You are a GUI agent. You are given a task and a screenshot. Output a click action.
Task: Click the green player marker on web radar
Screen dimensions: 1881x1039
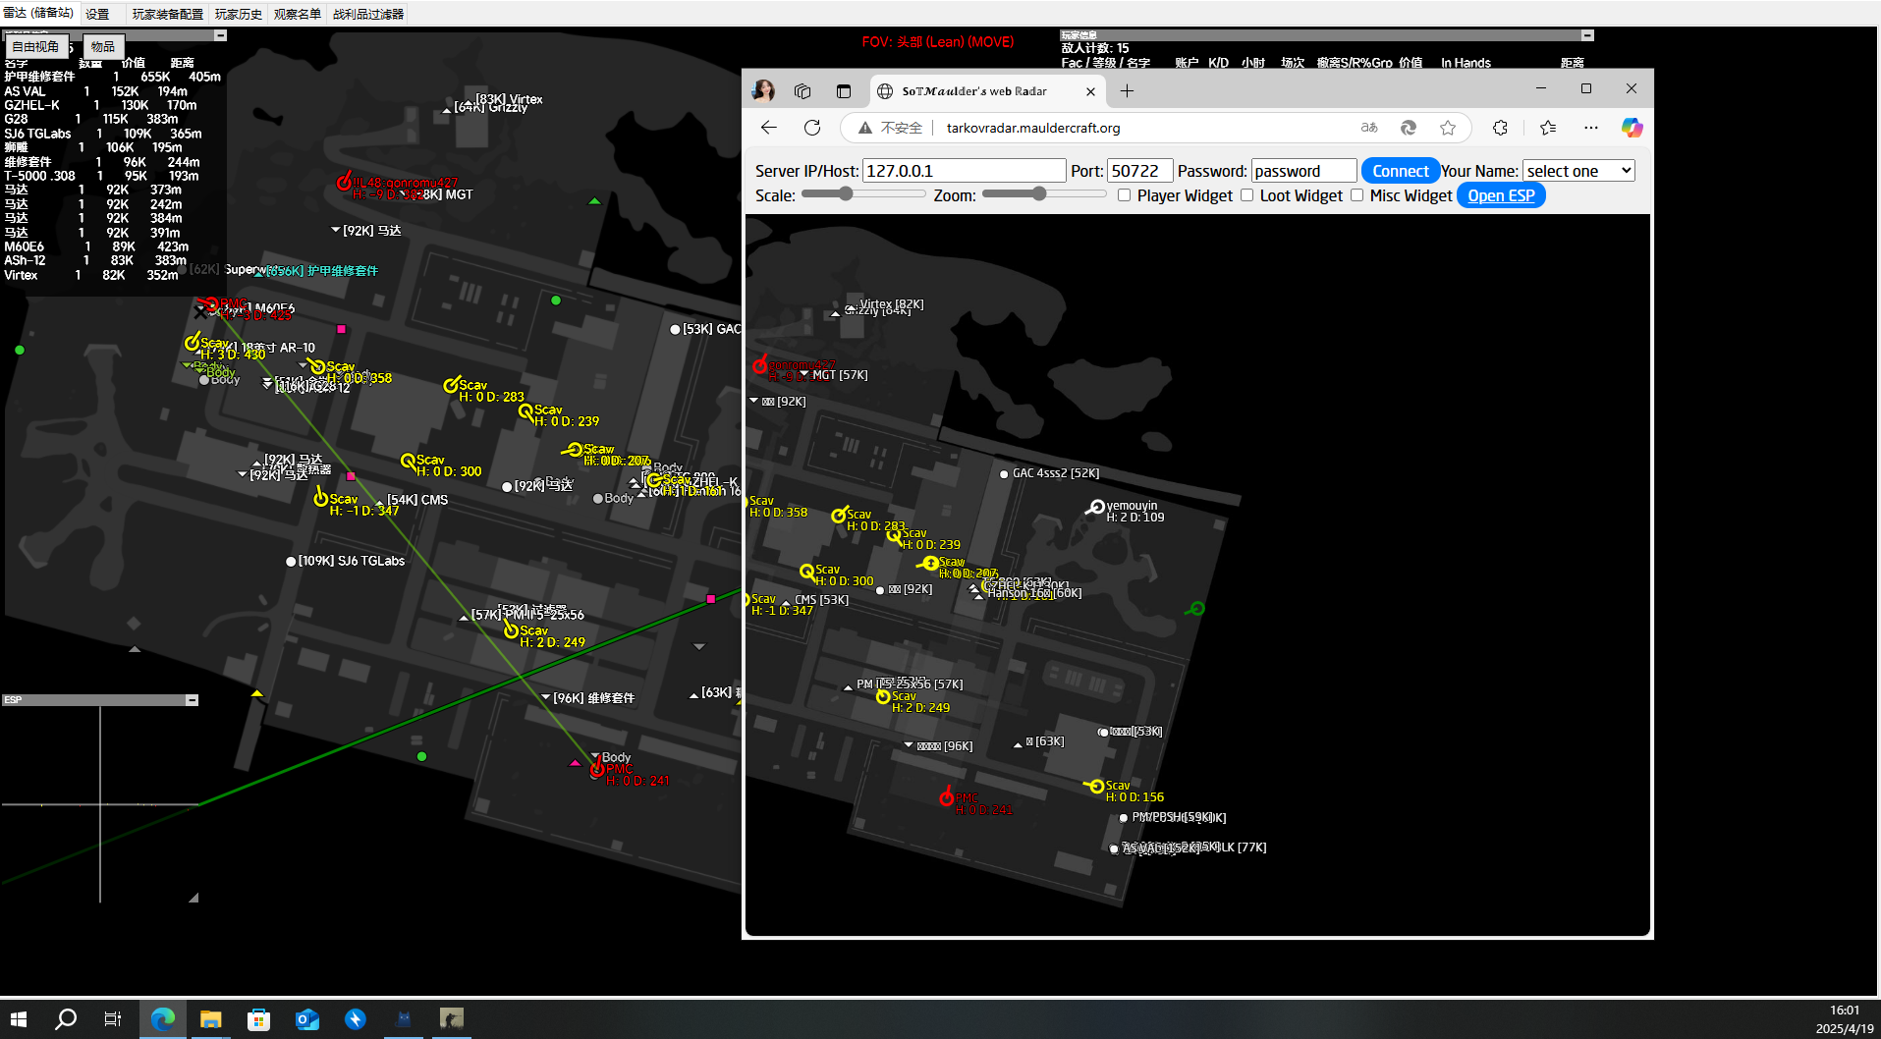point(1195,609)
